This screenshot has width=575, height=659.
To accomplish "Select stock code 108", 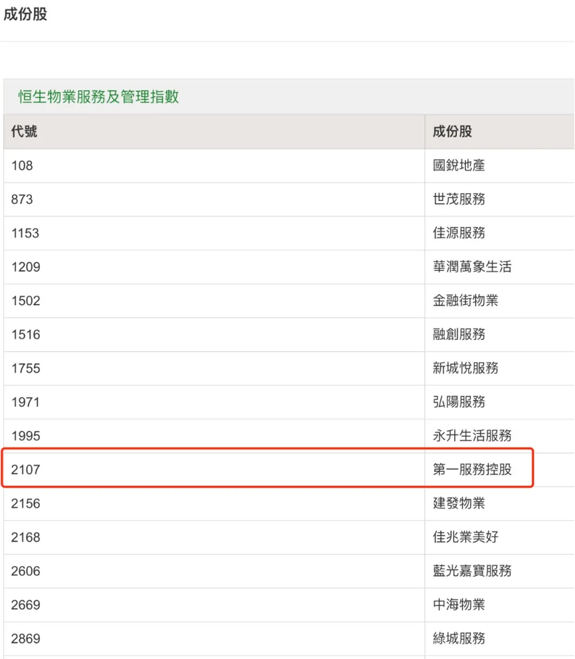I will click(22, 166).
